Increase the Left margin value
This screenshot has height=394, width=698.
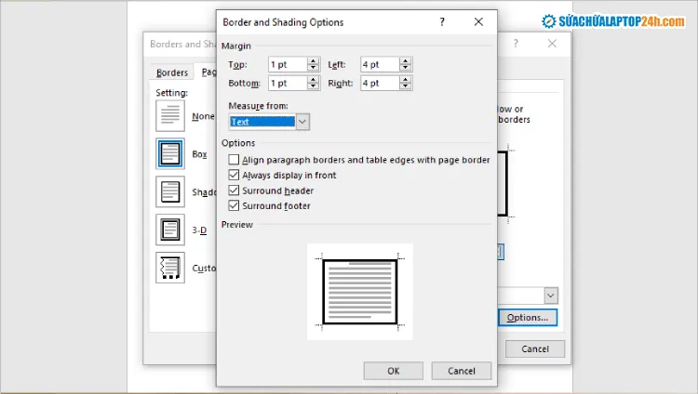(x=405, y=61)
